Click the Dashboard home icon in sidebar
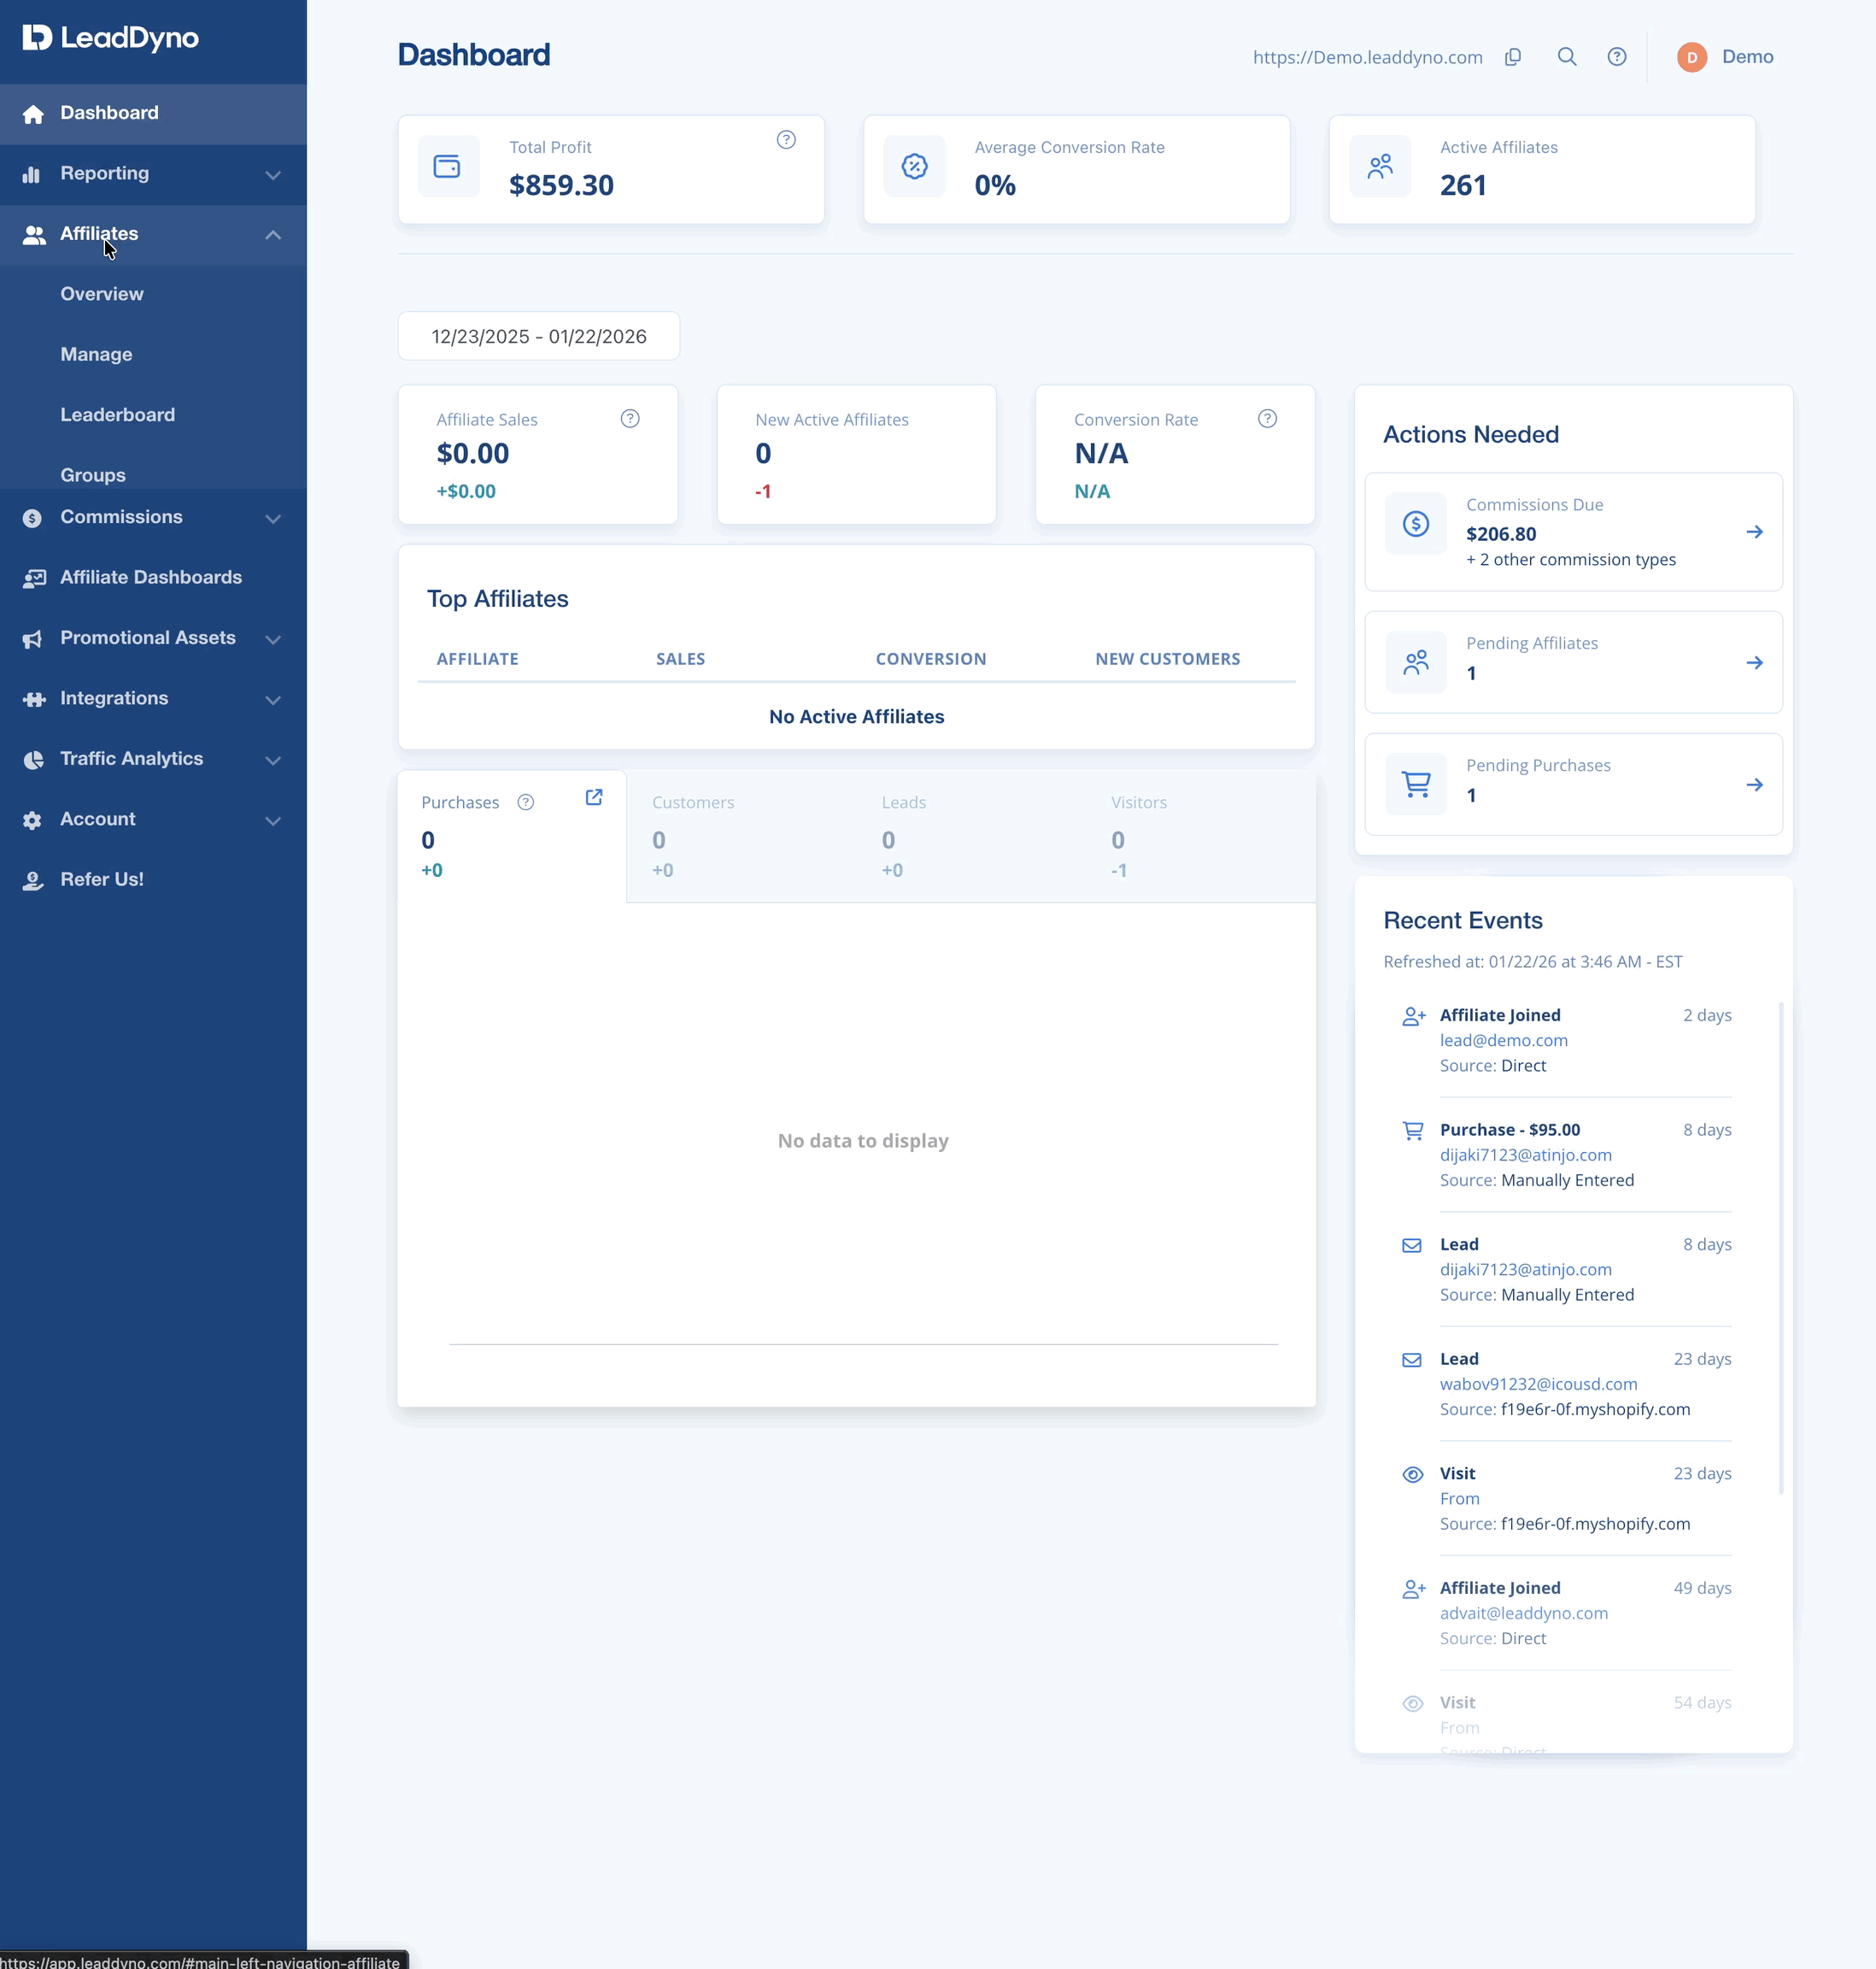This screenshot has height=1969, width=1876. click(x=33, y=114)
